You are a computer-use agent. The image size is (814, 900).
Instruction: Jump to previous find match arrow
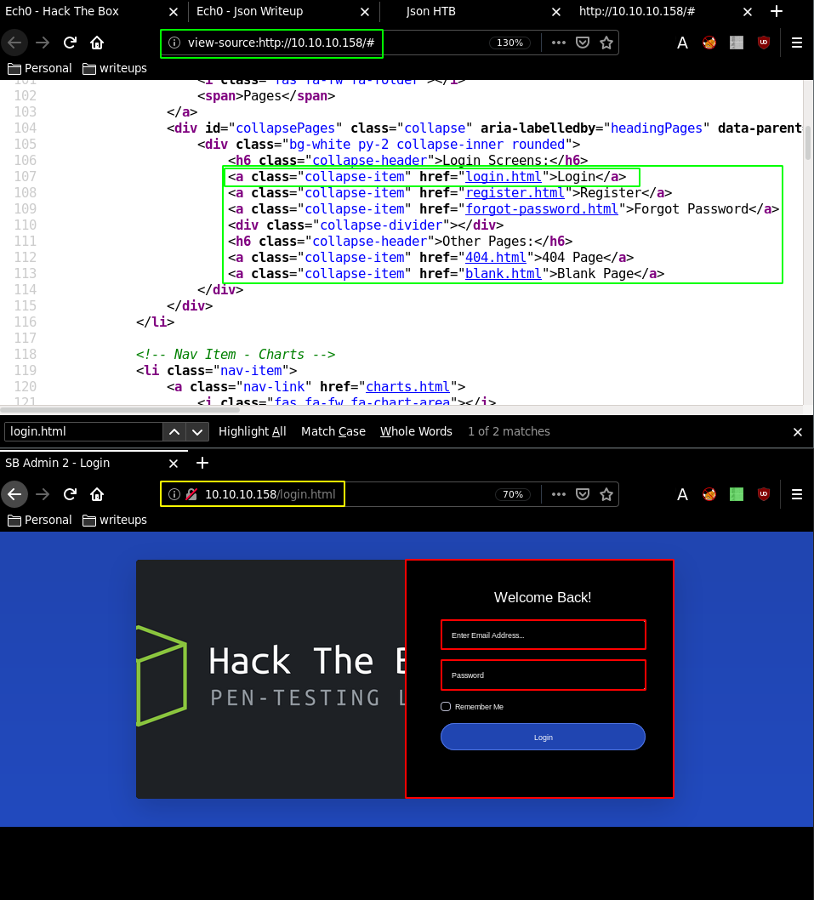[174, 431]
